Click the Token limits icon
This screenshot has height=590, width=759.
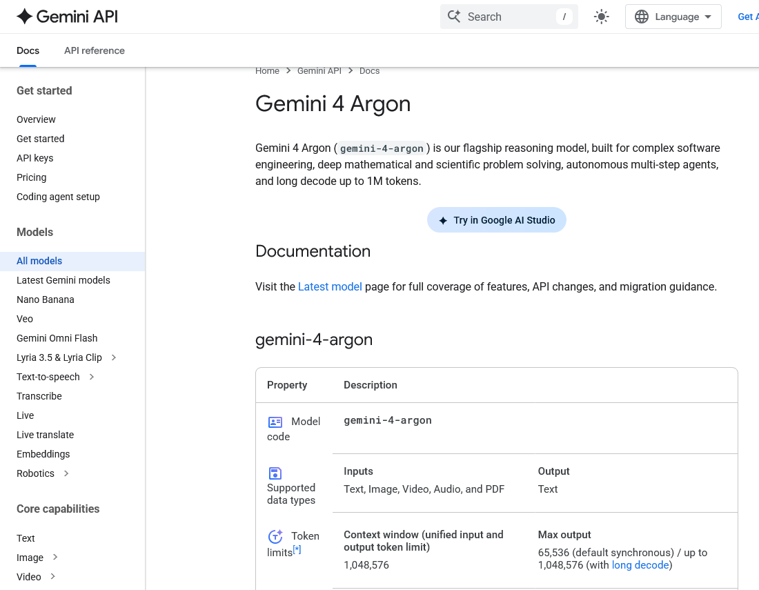coord(275,536)
